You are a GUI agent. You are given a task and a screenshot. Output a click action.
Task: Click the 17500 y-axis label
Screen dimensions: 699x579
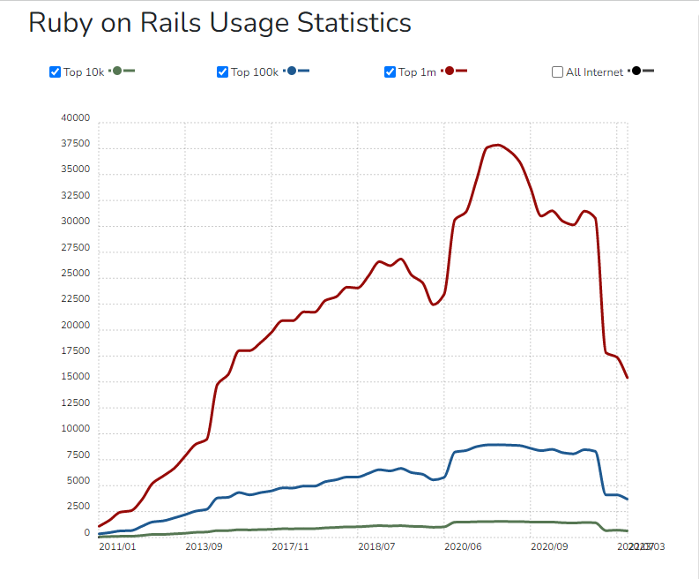point(75,351)
